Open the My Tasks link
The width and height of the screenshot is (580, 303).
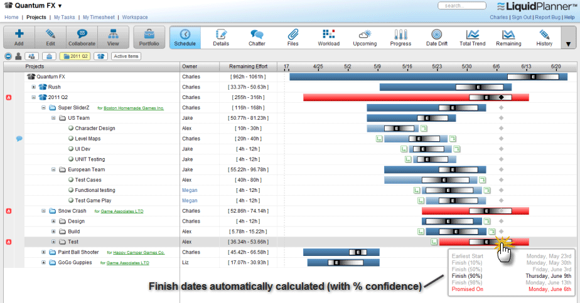coord(65,17)
